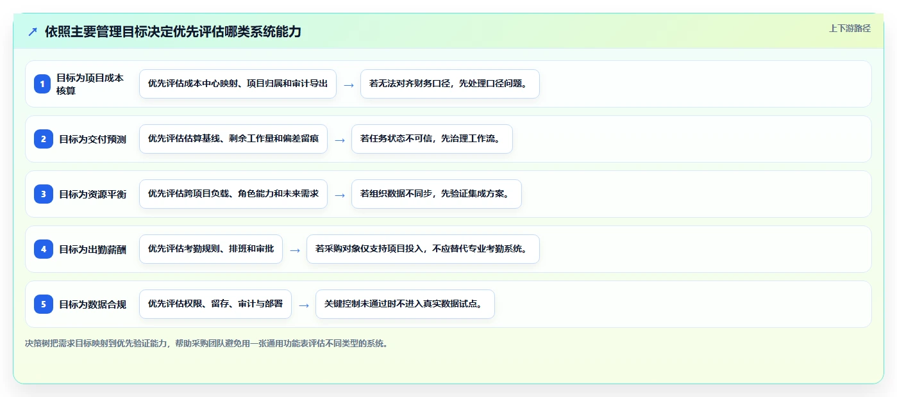
Task: Open the 优先评估估算基线、剩余工作量和偏差留痕 box
Action: 233,139
